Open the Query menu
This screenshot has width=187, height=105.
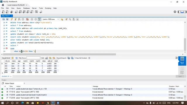point(19,8)
